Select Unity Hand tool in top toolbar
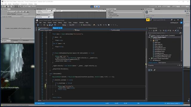This screenshot has height=107, width=191. click(3, 7)
